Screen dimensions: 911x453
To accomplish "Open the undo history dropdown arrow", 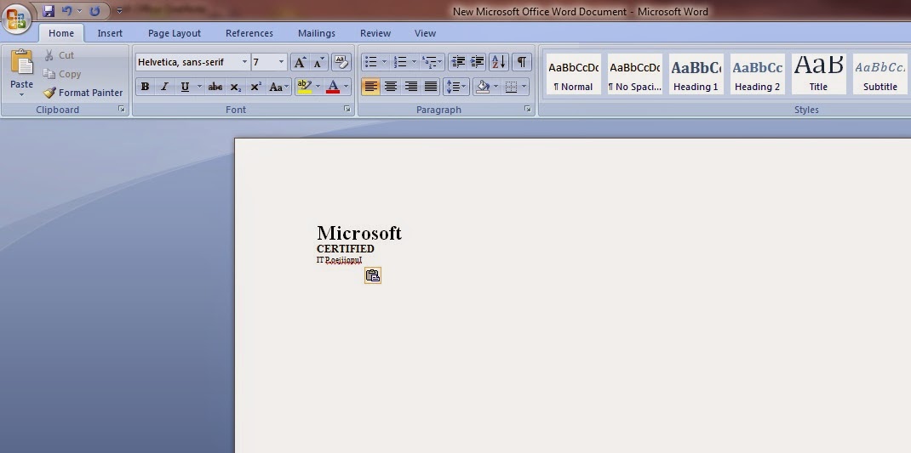I will tap(79, 10).
